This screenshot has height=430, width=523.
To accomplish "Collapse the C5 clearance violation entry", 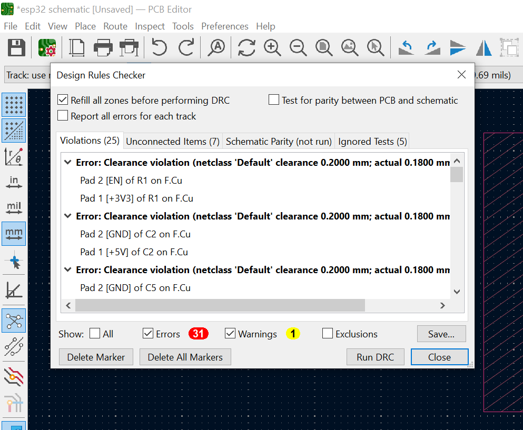I will click(x=68, y=269).
